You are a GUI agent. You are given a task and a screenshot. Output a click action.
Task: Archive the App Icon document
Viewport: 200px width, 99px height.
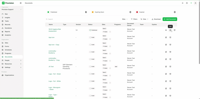pos(170,37)
